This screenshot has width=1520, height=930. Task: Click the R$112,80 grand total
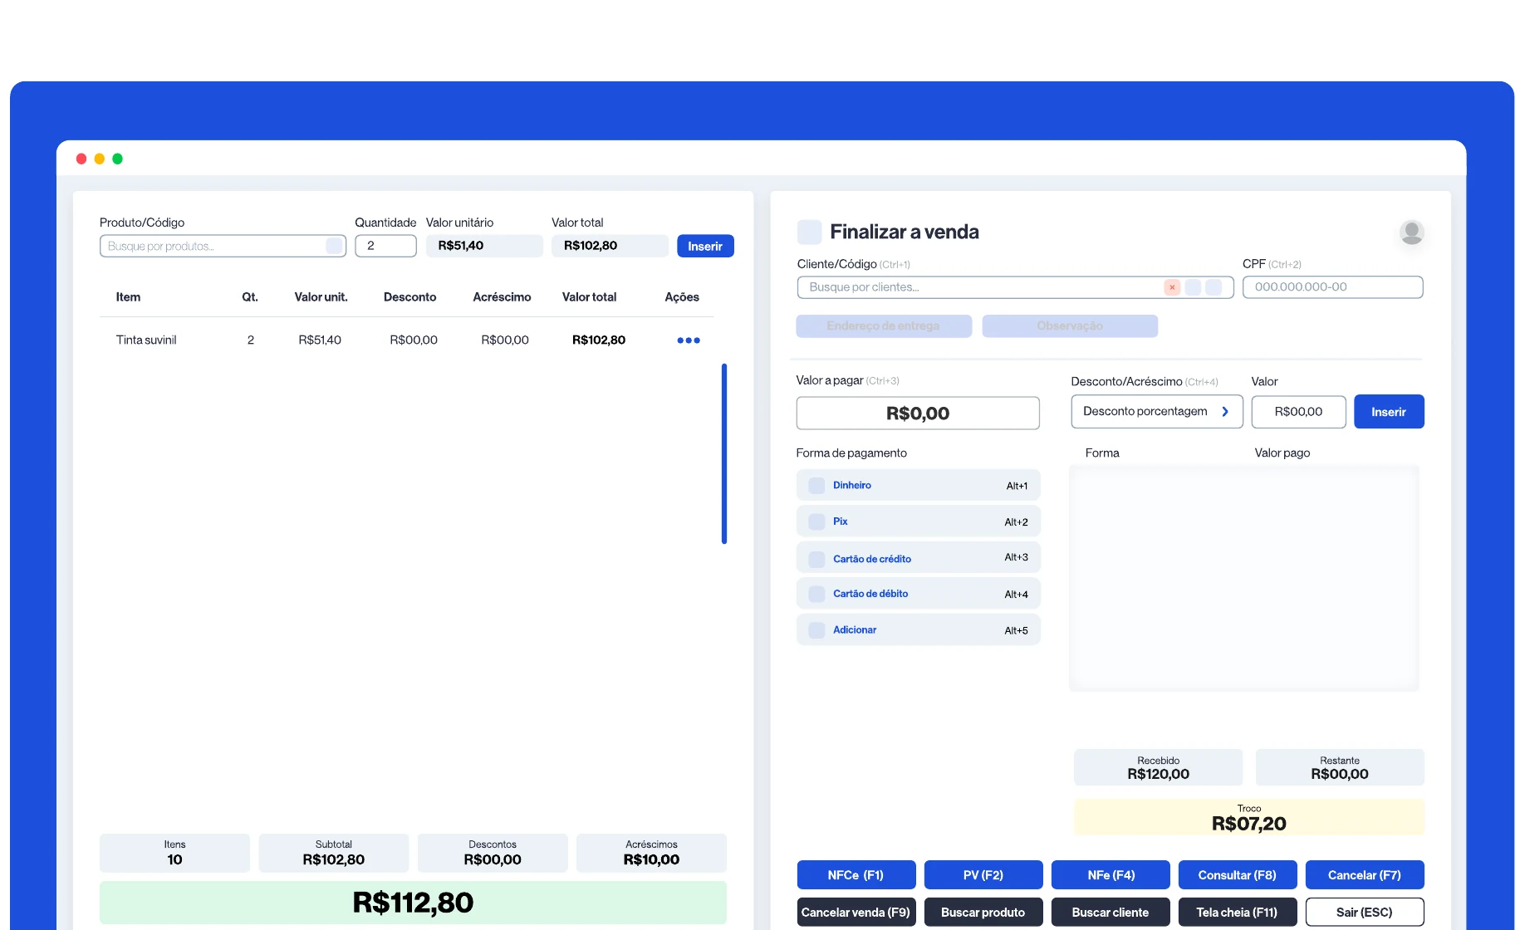click(413, 903)
